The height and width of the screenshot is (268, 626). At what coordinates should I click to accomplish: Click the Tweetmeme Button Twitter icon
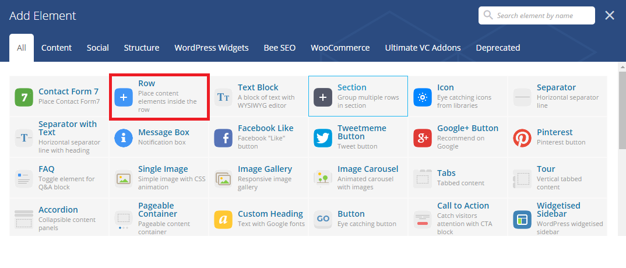323,137
